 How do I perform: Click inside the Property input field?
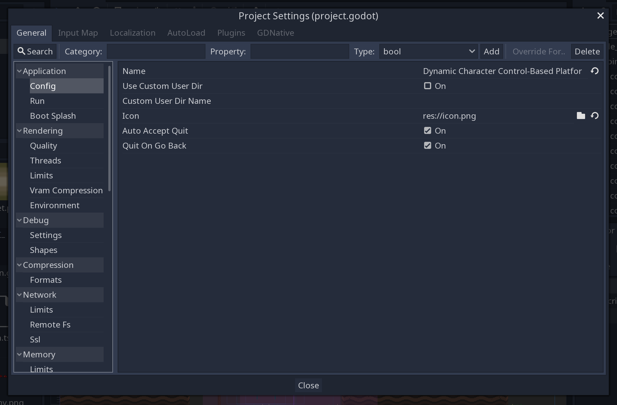point(299,51)
